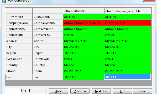Click Mataderos 2312 in the dbo.Customers column
Image resolution: width=157 pixels, height=94 pixels.
click(x=83, y=41)
